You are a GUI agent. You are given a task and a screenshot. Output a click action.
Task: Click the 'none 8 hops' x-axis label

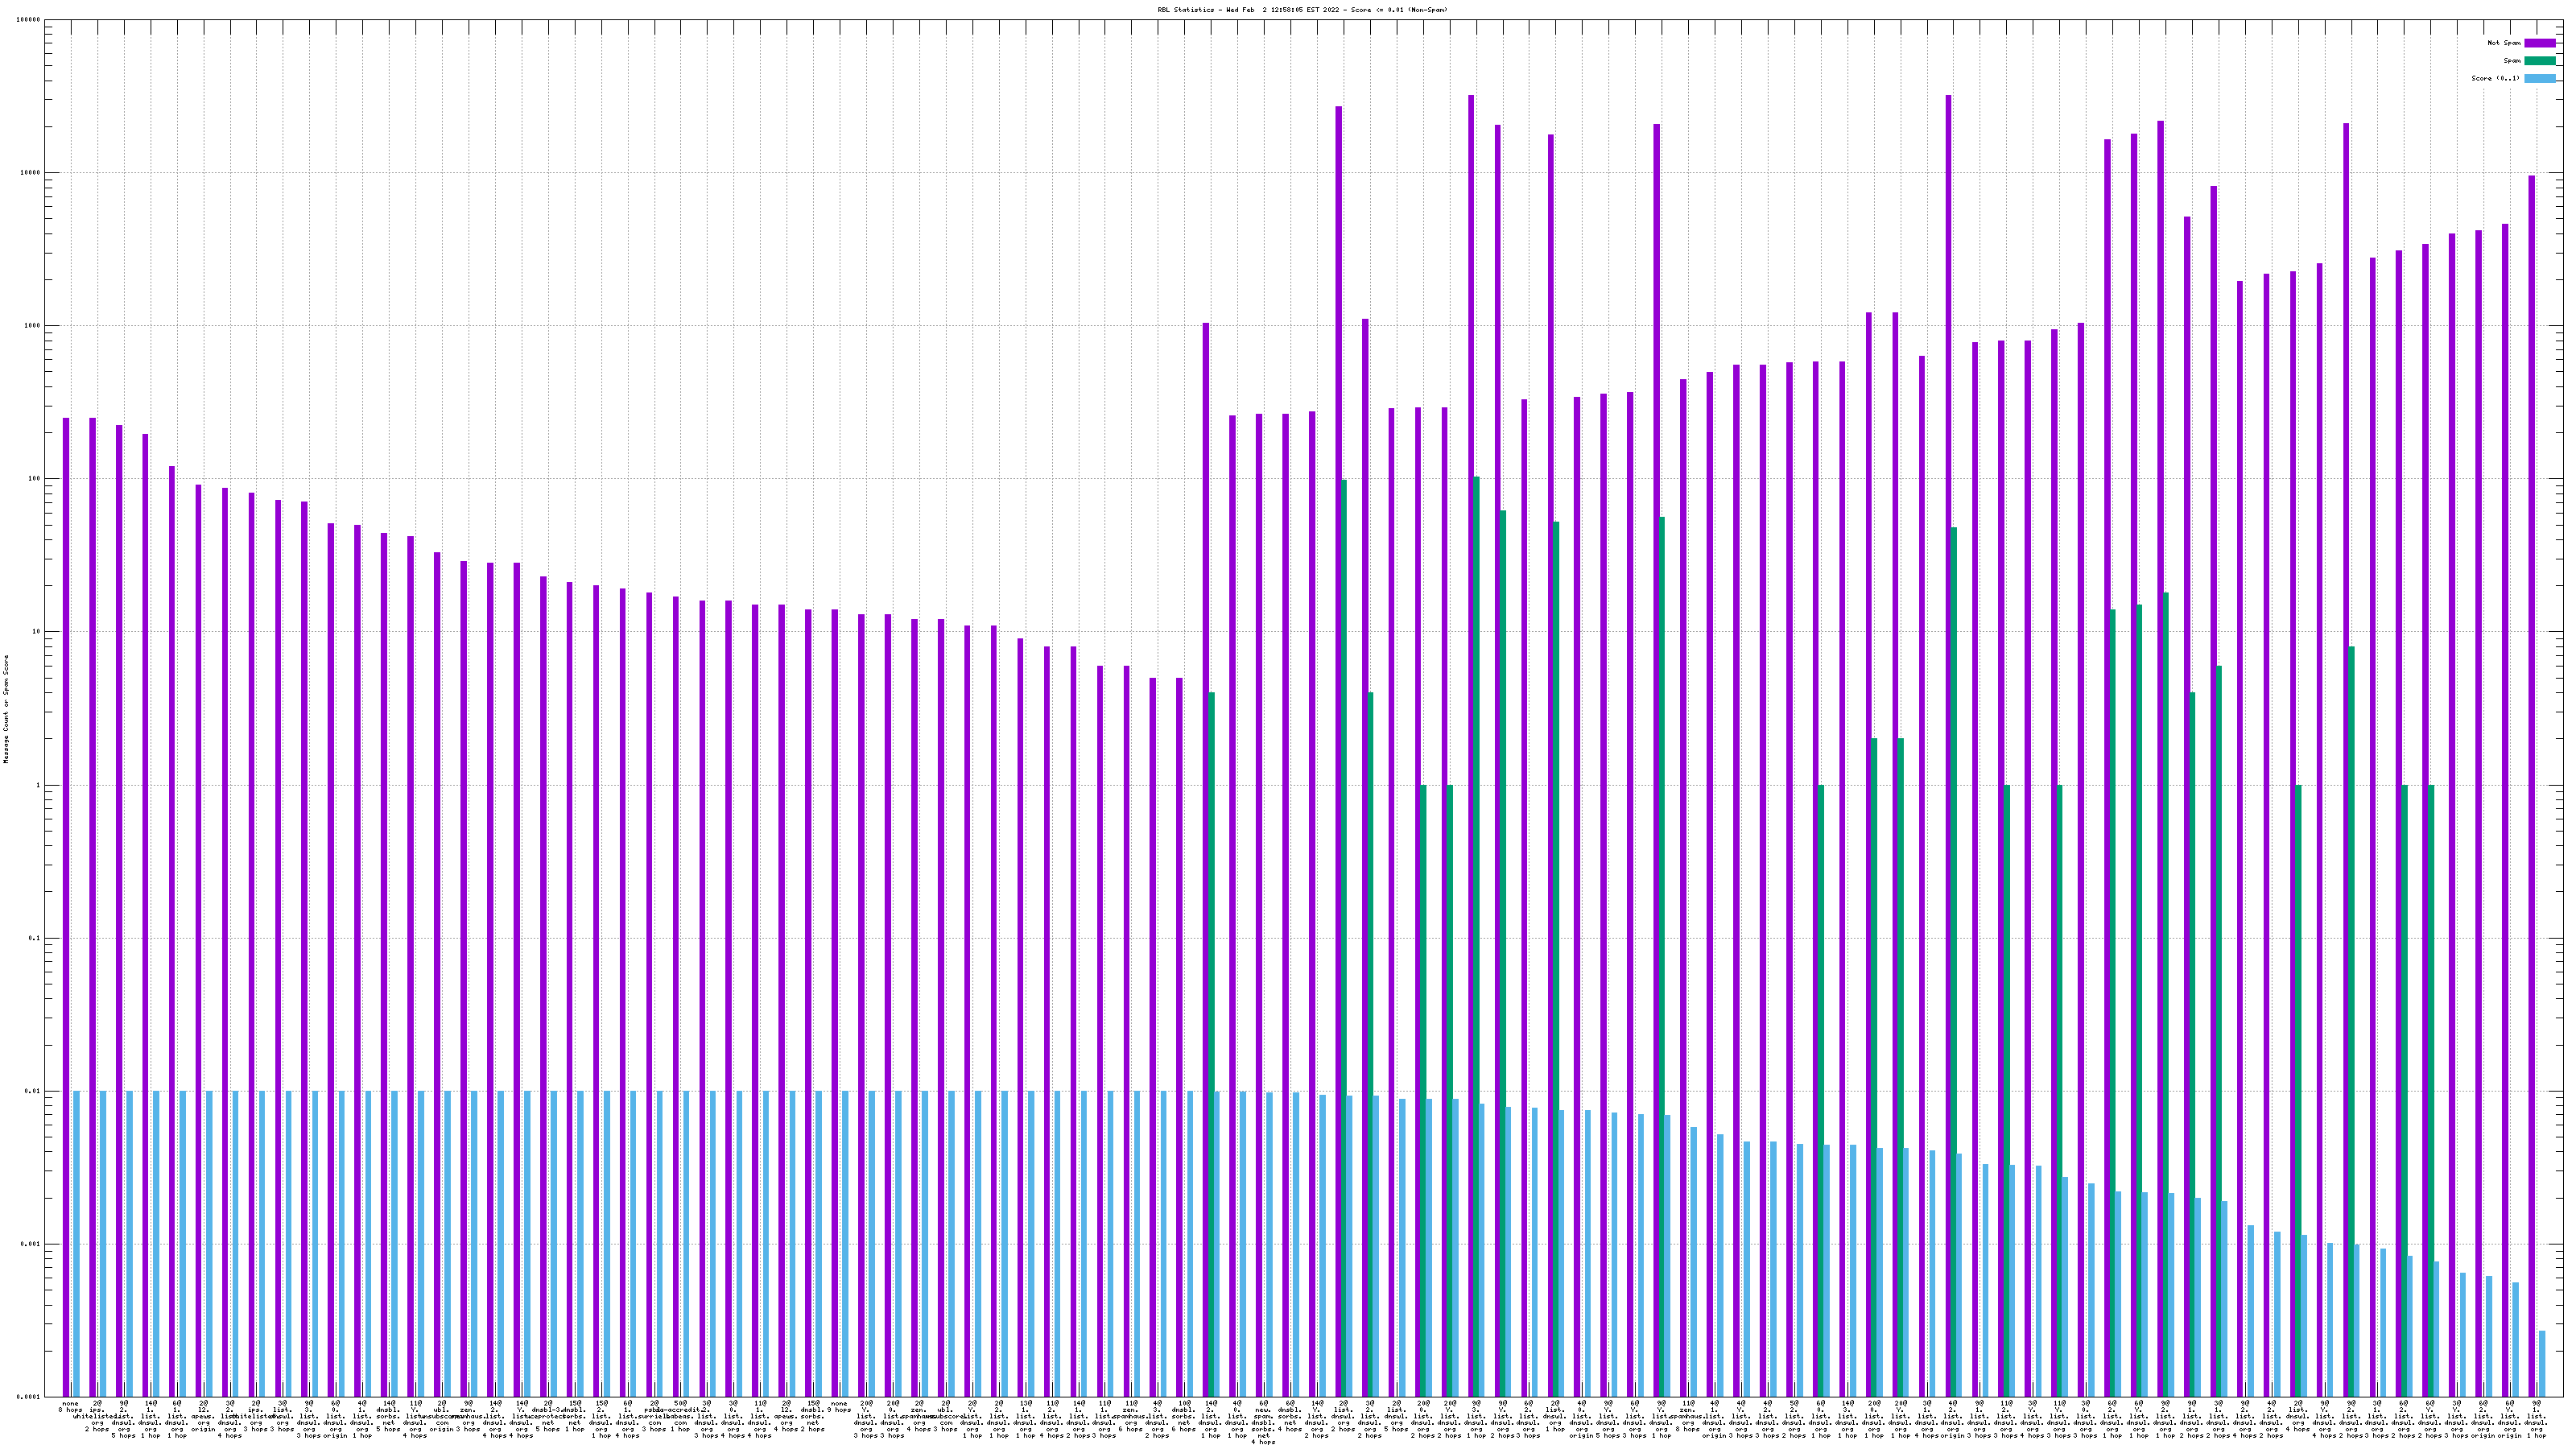[x=70, y=1407]
